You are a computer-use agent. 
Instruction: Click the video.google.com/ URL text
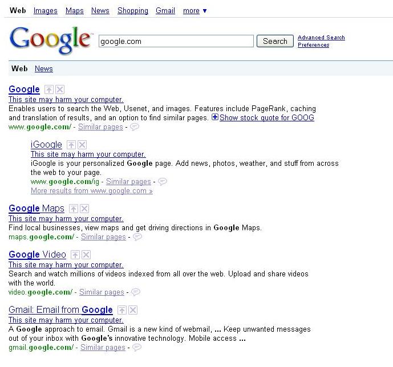[x=40, y=292]
